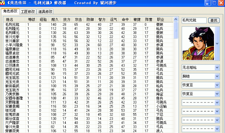This screenshot has width=225, height=133.
Task: Click the 浪人 job cell
Action: [160, 131]
